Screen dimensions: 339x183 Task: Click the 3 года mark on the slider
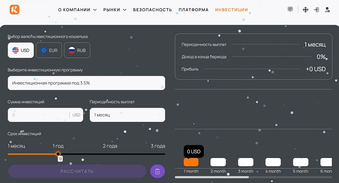(x=158, y=146)
